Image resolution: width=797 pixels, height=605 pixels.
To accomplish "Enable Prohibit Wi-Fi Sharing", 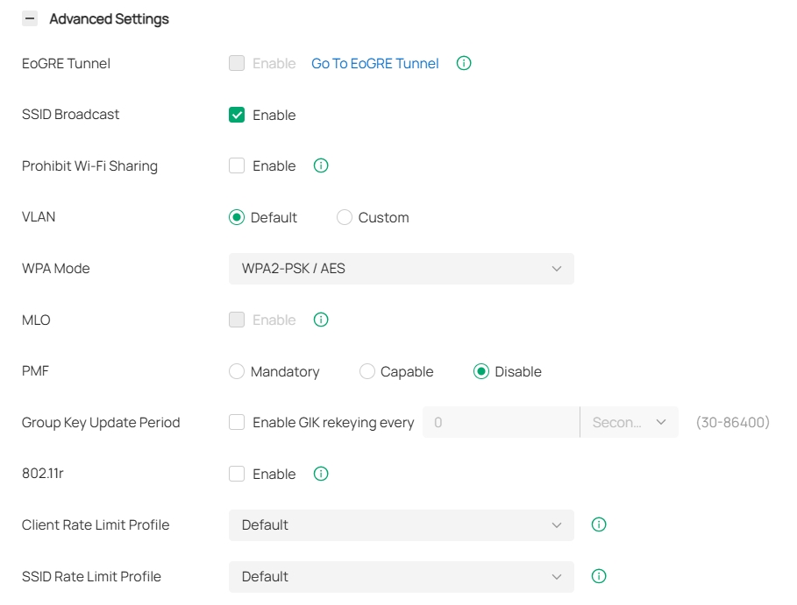I will (236, 165).
